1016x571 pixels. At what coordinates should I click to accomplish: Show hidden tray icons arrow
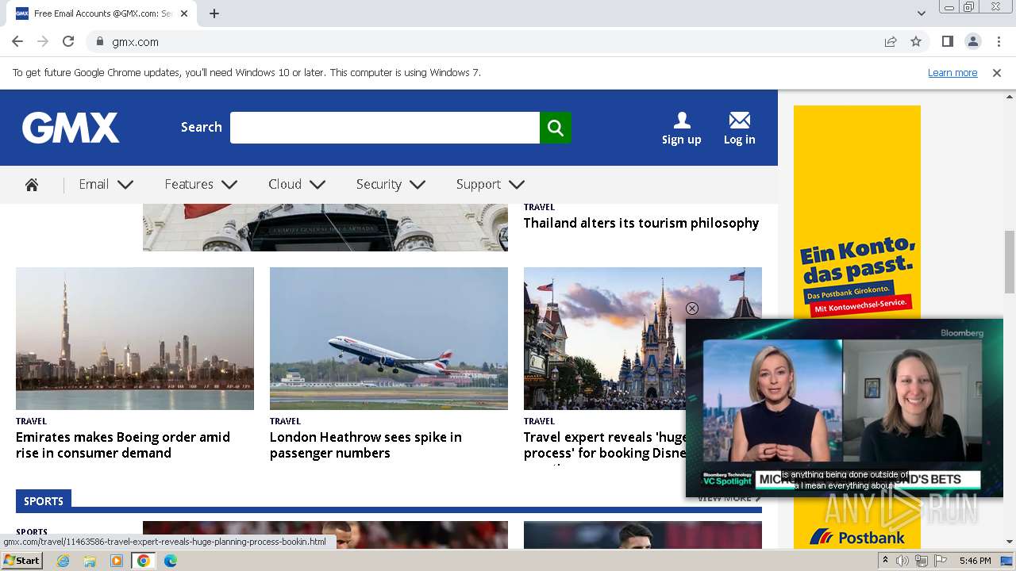tap(885, 561)
